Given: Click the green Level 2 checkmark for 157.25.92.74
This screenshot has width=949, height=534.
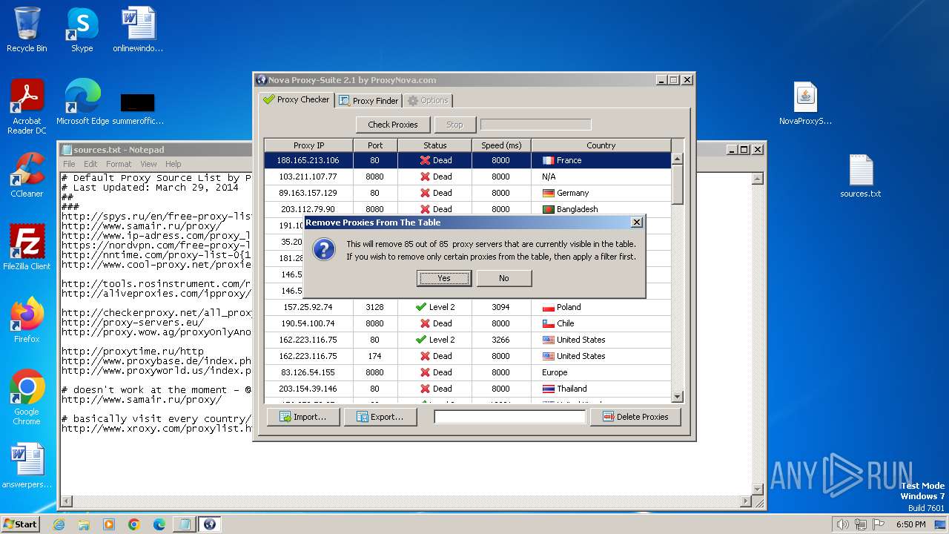Looking at the screenshot, I should 420,307.
